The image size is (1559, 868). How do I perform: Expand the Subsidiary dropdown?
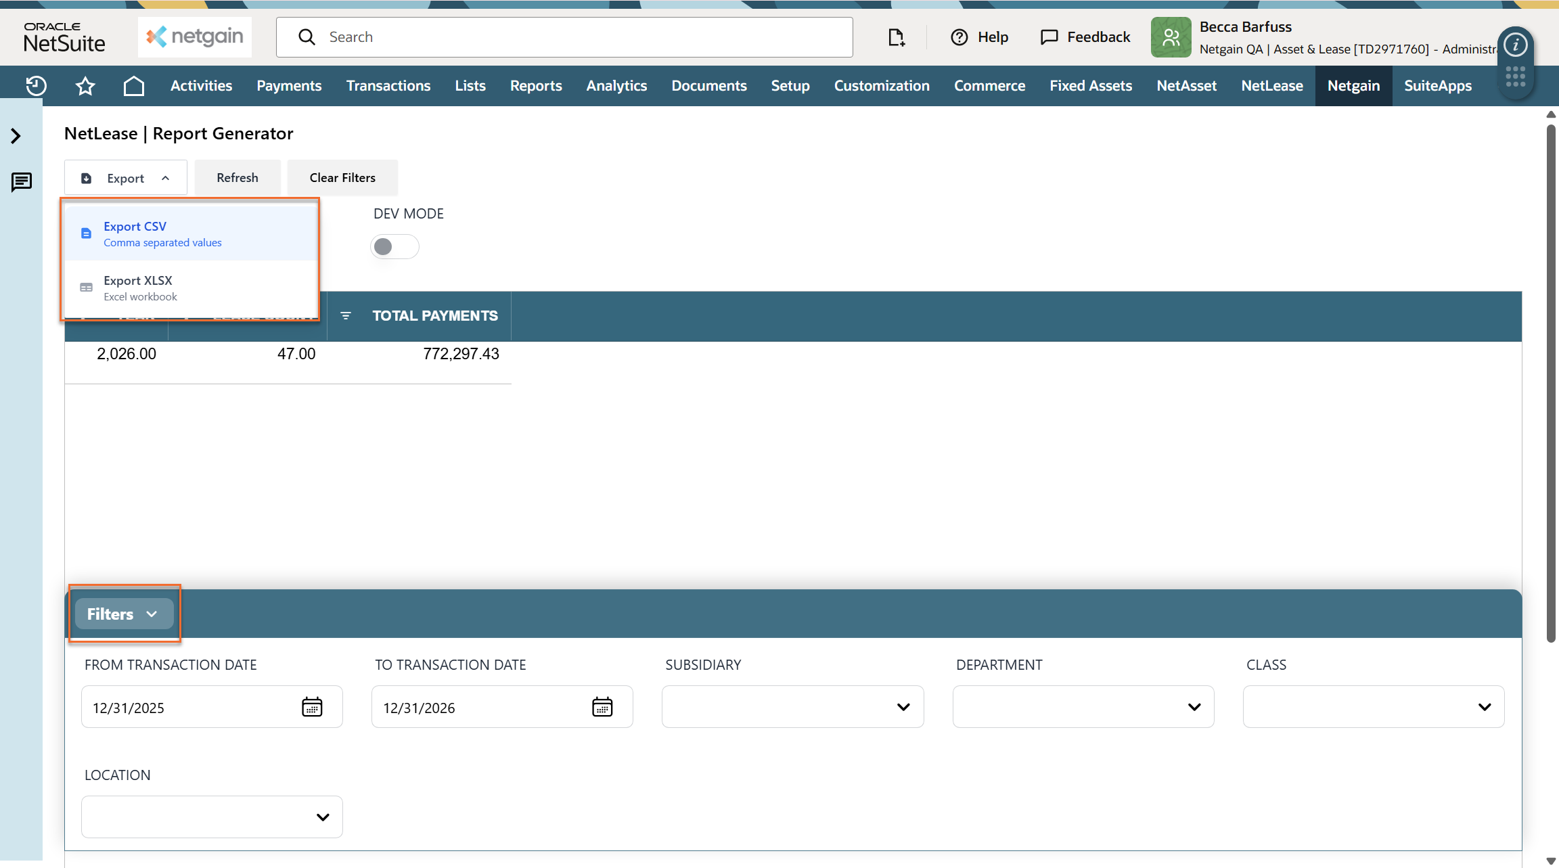pyautogui.click(x=792, y=707)
